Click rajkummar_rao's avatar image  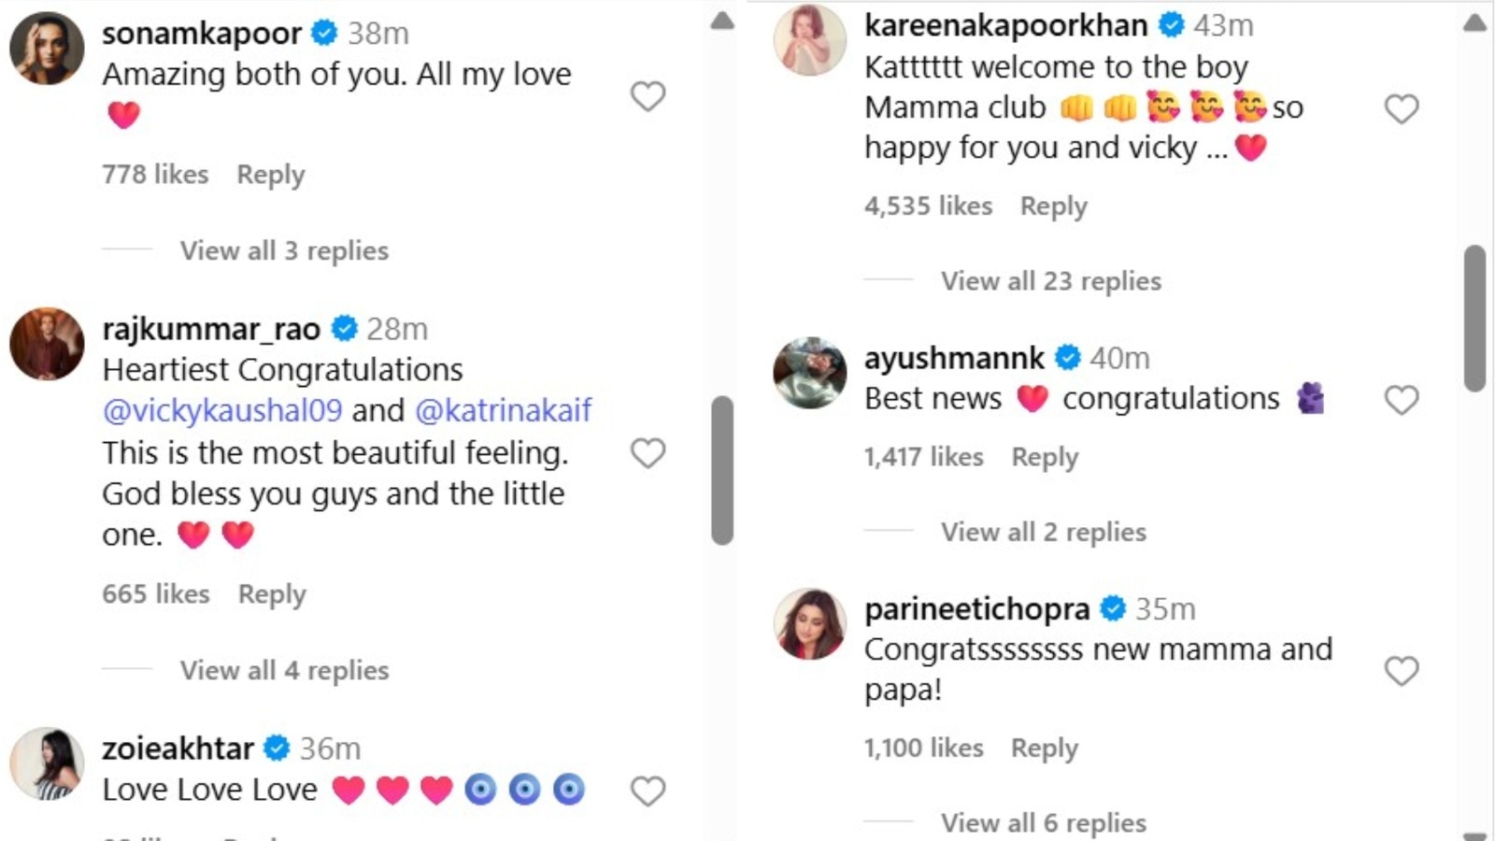coord(47,344)
